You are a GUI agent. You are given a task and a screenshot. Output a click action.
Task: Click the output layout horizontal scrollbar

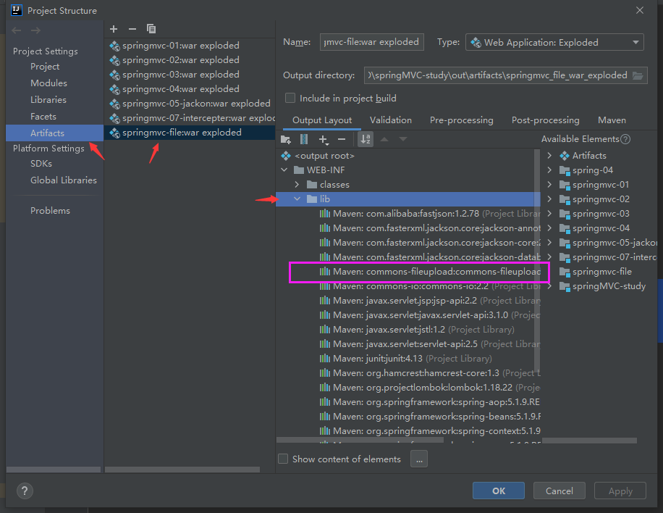pos(360,441)
